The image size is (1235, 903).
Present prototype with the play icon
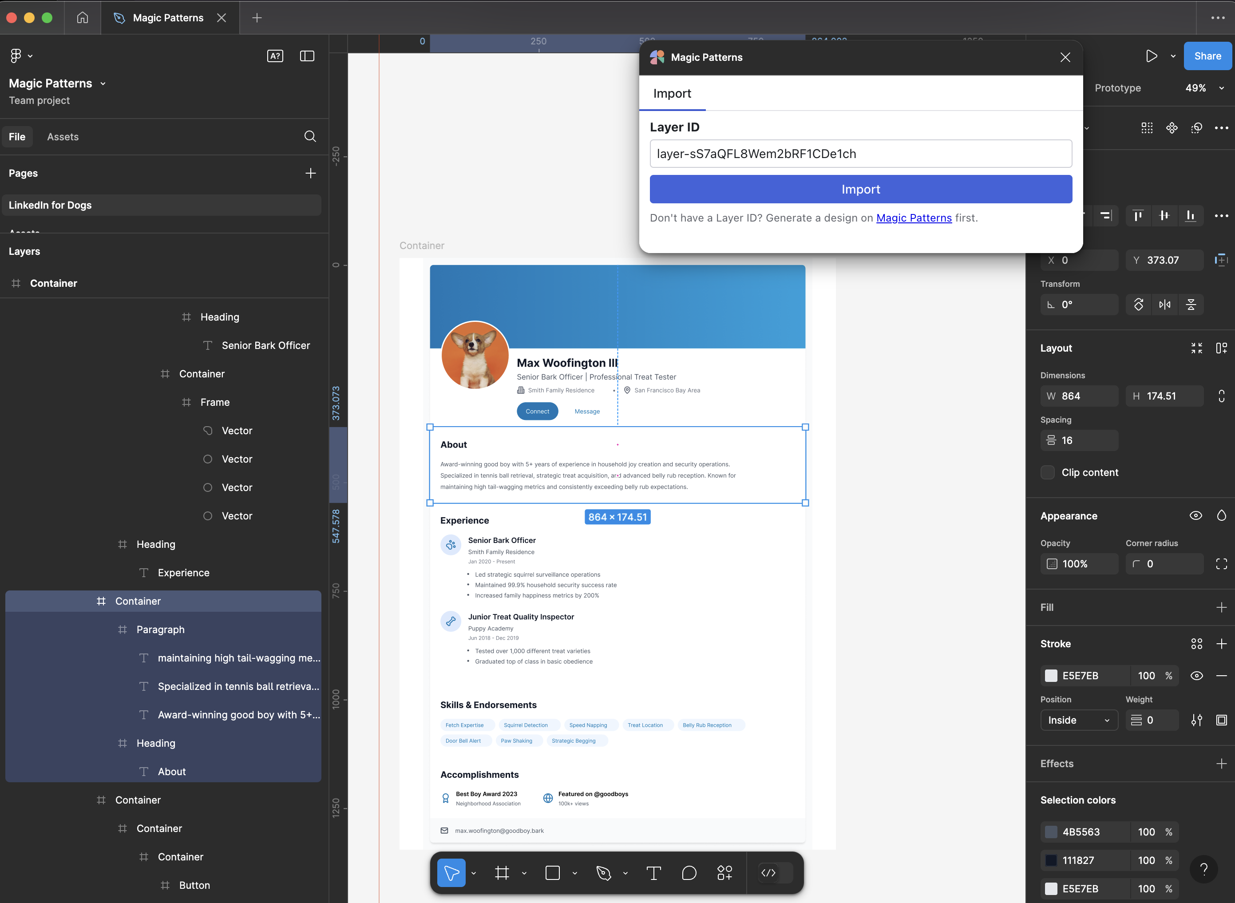point(1152,56)
